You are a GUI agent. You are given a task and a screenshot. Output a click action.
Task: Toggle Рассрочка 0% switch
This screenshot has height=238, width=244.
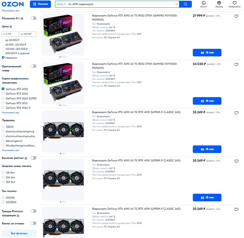(x=33, y=18)
